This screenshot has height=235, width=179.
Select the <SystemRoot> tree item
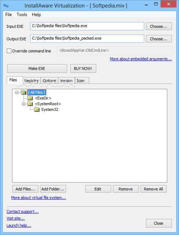(x=48, y=104)
